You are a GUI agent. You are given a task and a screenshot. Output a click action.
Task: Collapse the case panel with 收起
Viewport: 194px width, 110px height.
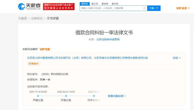click(177, 58)
